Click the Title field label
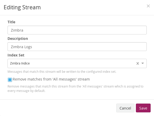Viewport: 154px width, 116px height. [11, 22]
